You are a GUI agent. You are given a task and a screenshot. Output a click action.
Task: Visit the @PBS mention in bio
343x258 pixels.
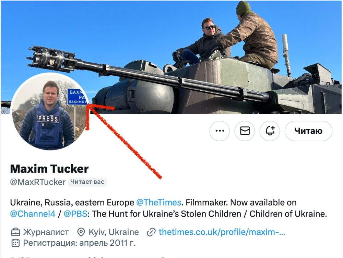(x=75, y=214)
